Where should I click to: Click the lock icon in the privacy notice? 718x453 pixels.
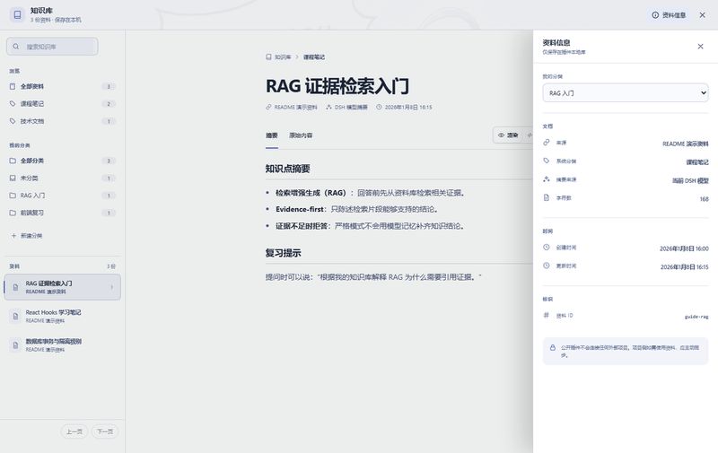pos(553,348)
